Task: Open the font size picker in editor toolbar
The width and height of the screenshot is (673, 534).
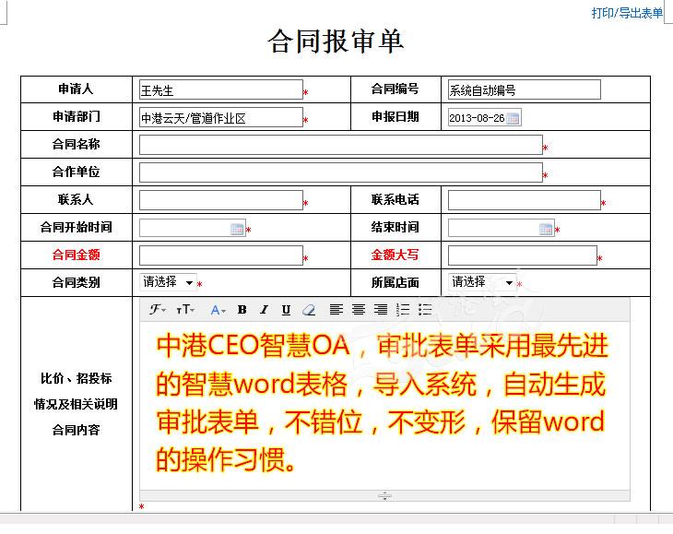Action: click(x=185, y=310)
